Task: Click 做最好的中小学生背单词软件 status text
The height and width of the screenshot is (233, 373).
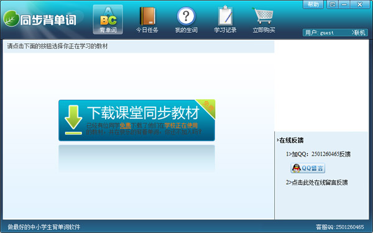Action: point(44,227)
